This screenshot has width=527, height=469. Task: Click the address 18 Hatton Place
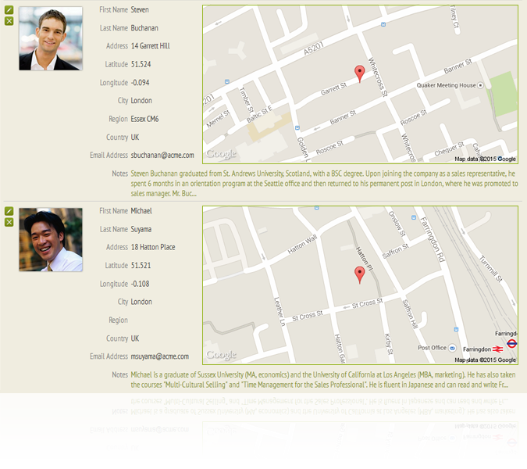pyautogui.click(x=153, y=247)
